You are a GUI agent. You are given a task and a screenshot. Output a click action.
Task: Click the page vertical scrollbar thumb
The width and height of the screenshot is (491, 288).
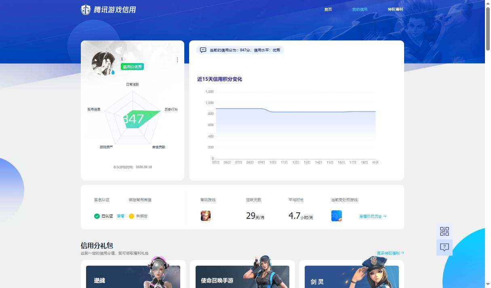[488, 30]
